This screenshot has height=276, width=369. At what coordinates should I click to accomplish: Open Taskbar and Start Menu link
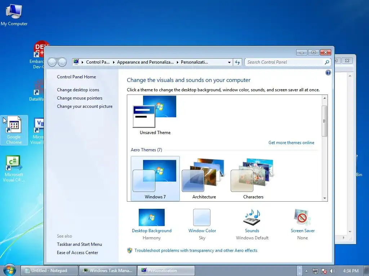[79, 244]
